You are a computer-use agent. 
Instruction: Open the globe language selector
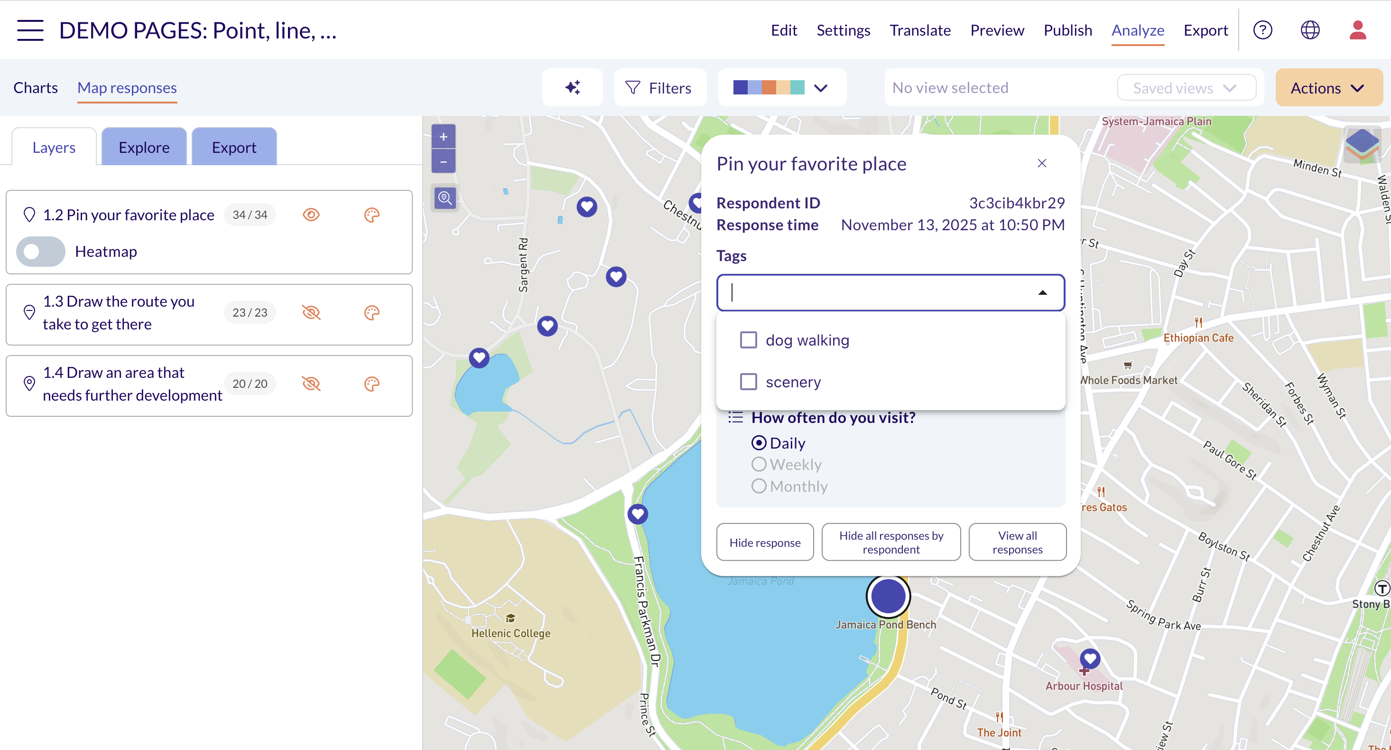(x=1310, y=30)
